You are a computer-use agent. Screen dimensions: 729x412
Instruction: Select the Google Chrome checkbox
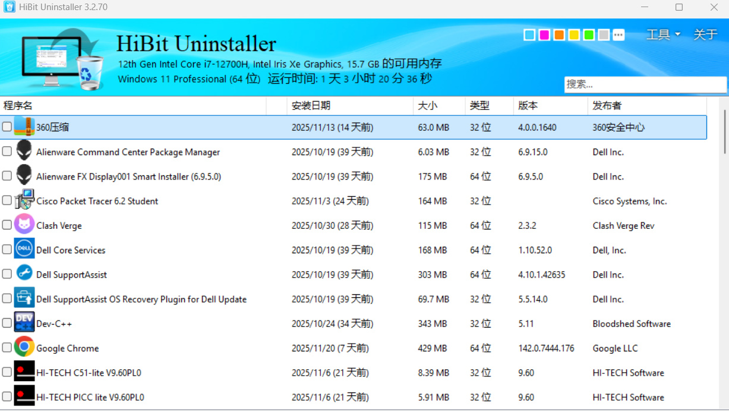pyautogui.click(x=7, y=348)
